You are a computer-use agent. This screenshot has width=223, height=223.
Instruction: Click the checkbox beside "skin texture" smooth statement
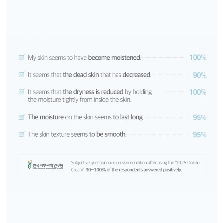click(x=21, y=134)
